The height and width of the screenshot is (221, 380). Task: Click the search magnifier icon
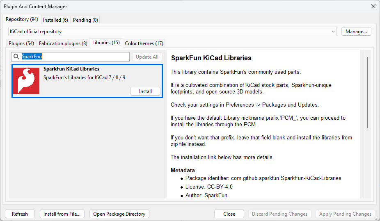tap(16, 57)
